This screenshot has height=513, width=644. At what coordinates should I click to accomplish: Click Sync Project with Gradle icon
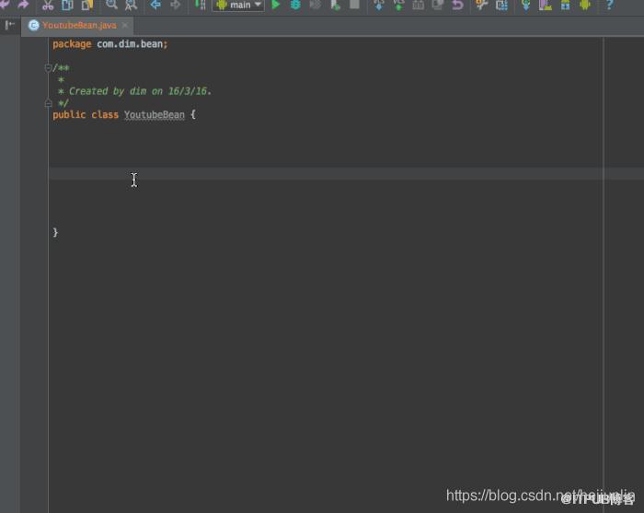525,5
